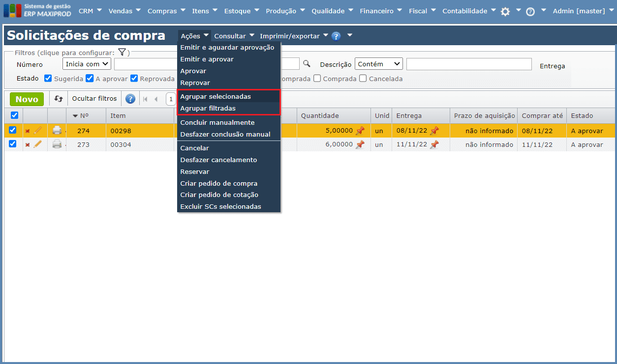The image size is (617, 364).
Task: Delete request 274 with red X
Action: coord(28,131)
